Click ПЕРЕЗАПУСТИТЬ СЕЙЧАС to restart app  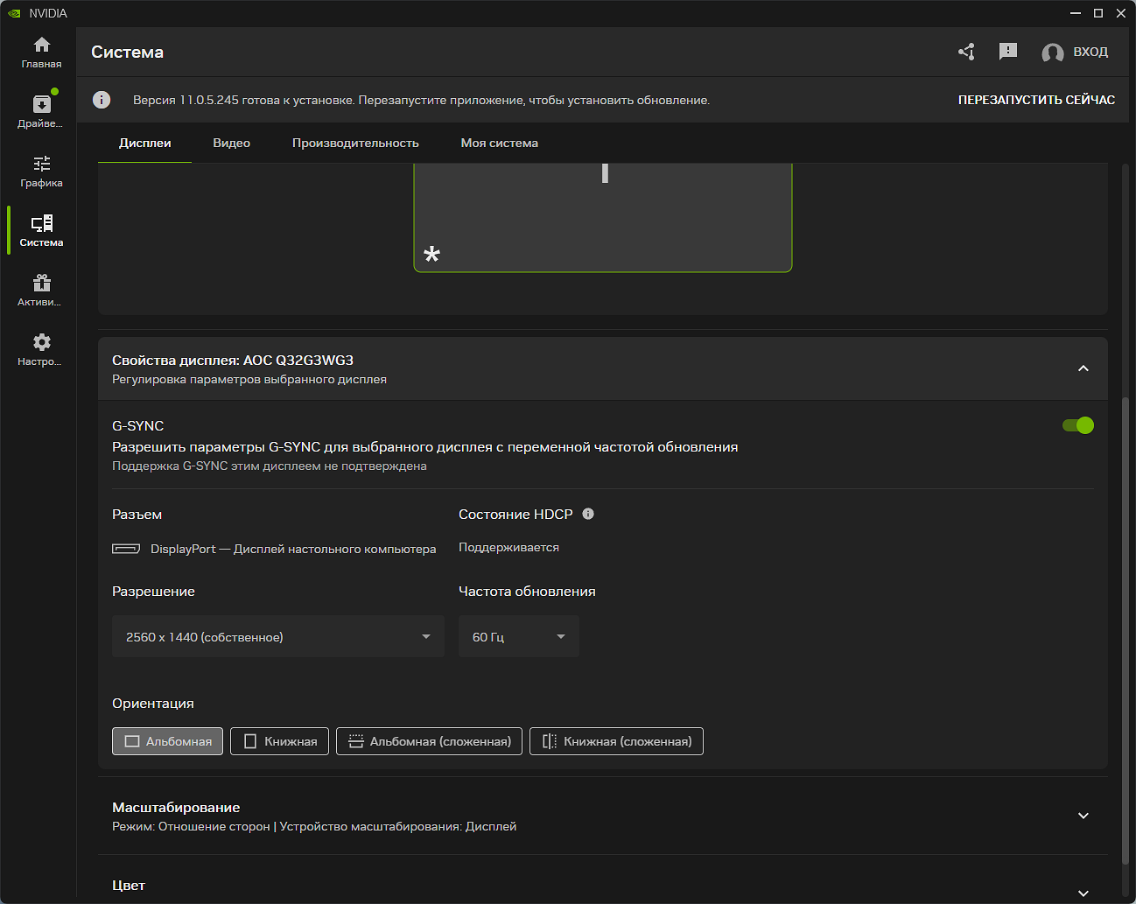pos(1036,100)
